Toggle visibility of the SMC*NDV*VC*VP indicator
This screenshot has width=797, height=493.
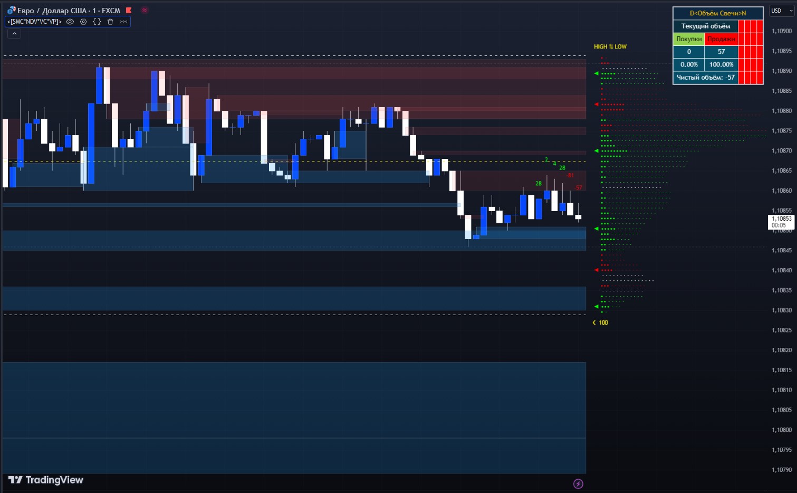point(70,22)
